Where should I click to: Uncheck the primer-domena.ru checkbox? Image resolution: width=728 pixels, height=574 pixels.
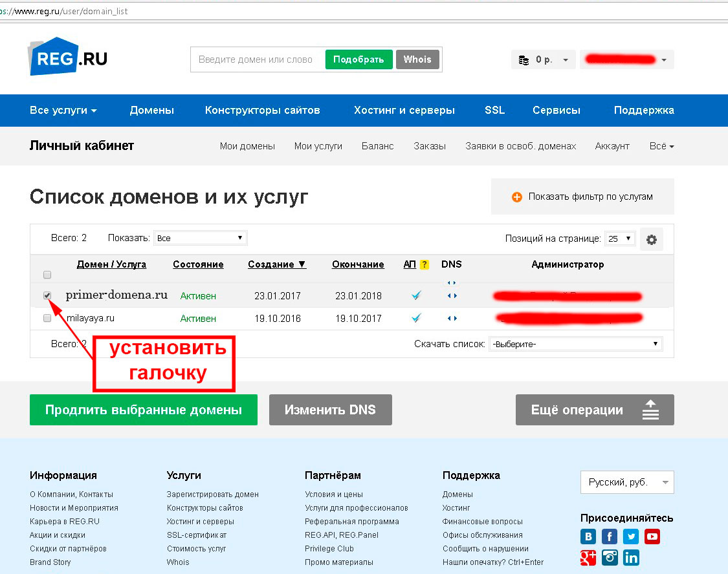coord(47,295)
